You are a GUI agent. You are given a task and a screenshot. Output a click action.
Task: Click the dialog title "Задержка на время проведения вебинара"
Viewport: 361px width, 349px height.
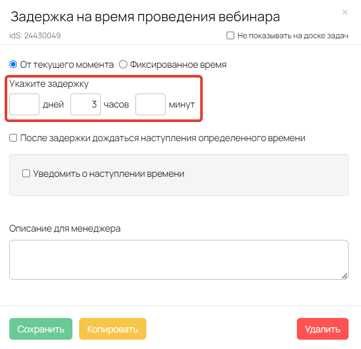[x=145, y=17]
